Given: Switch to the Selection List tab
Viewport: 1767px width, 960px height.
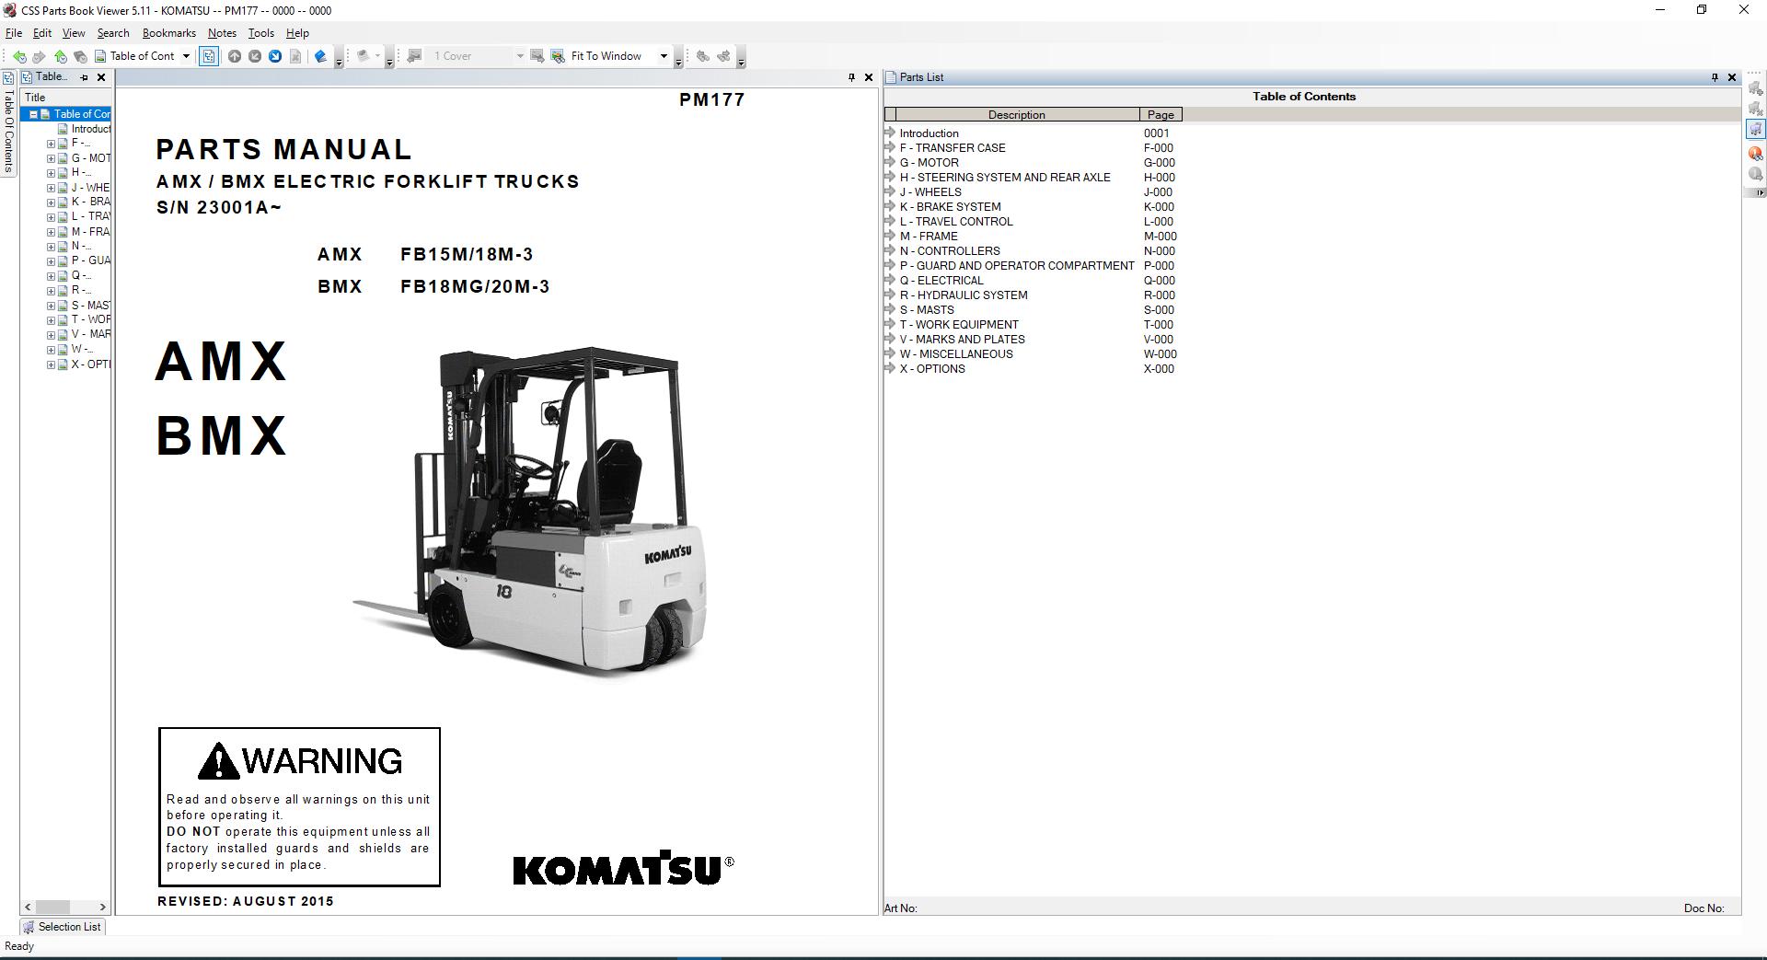Looking at the screenshot, I should pyautogui.click(x=62, y=927).
